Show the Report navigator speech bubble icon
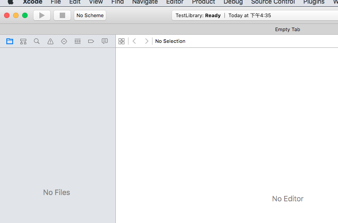The width and height of the screenshot is (338, 223). tap(105, 41)
